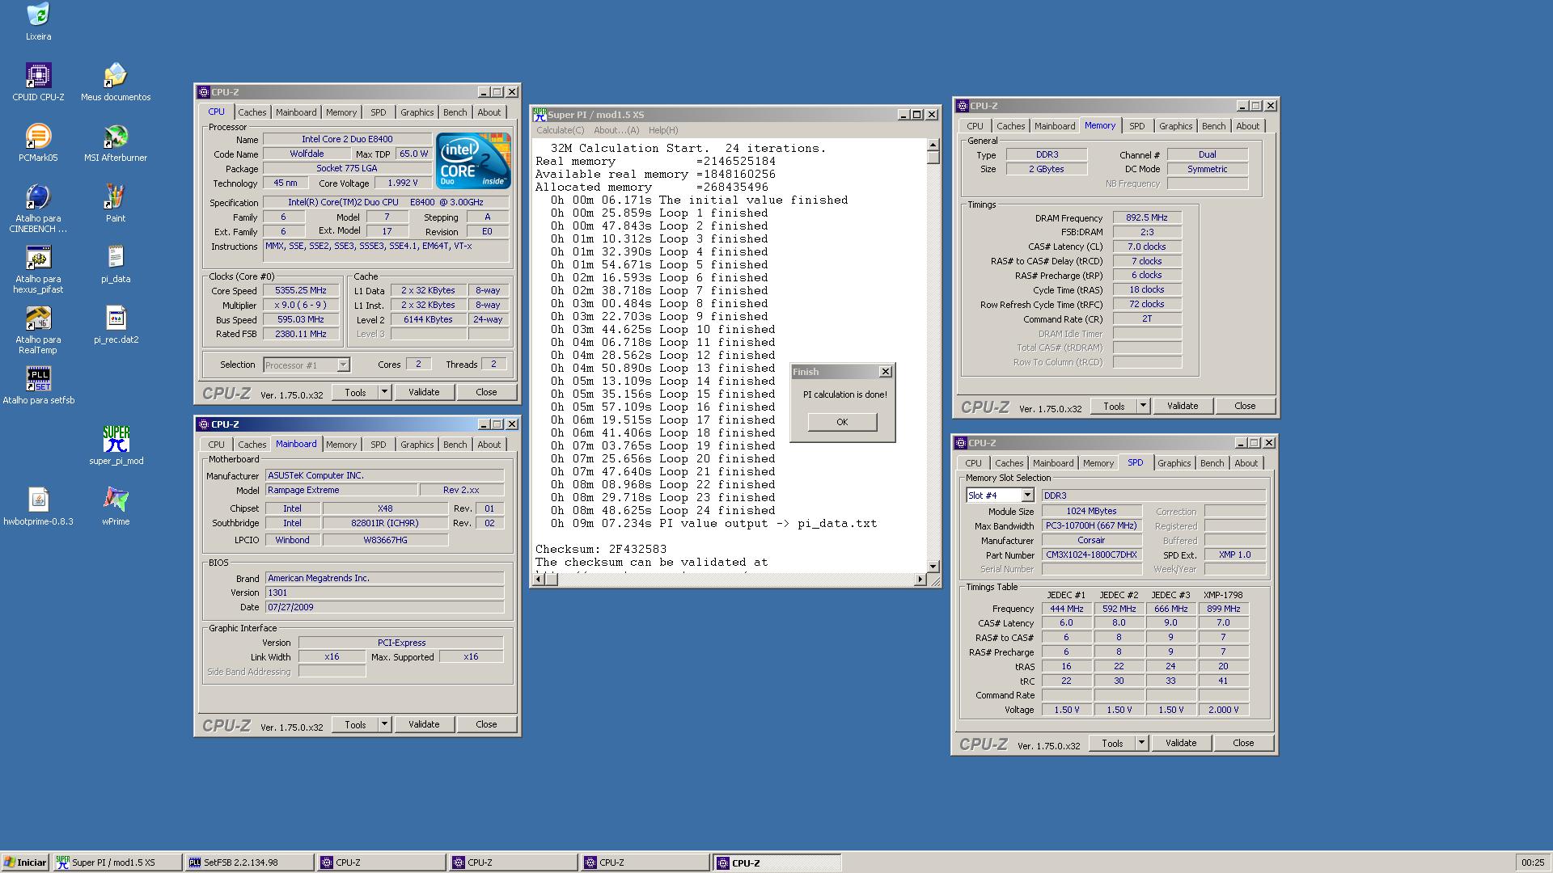
Task: Select SPD tab in CPU-Z CPU window
Action: (x=378, y=112)
